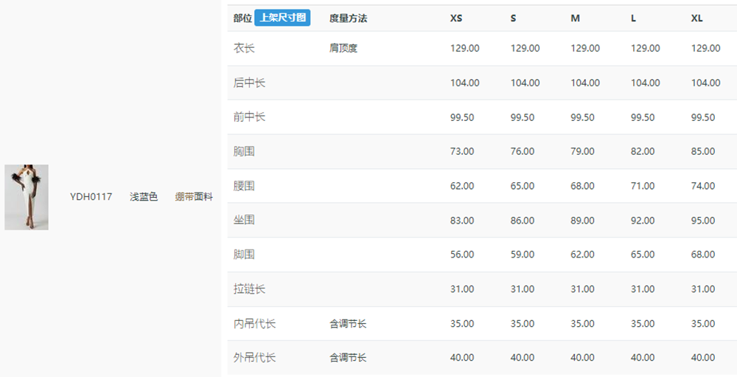Click the 腰围 M size value 68.00
This screenshot has height=377, width=737.
[582, 186]
